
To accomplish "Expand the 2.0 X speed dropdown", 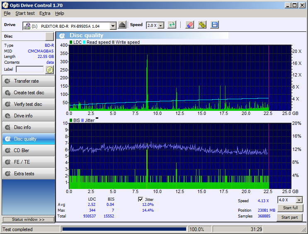I will click(x=161, y=26).
